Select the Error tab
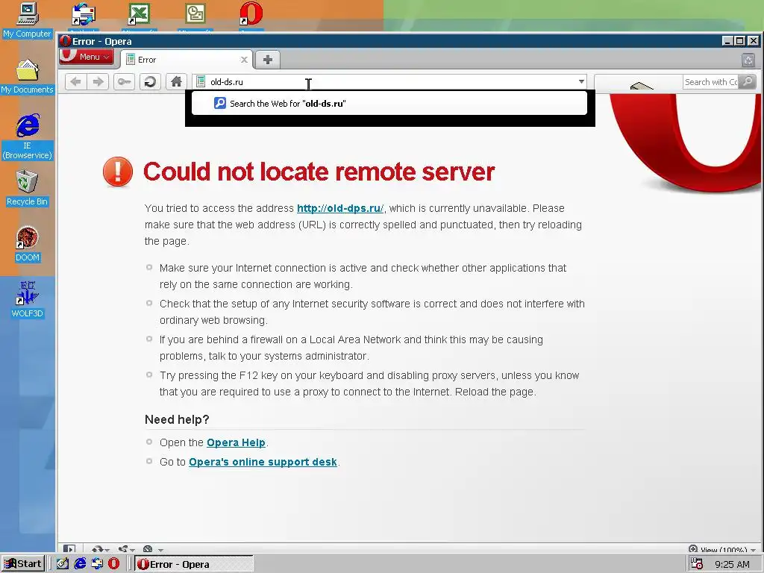764x573 pixels. pos(187,60)
